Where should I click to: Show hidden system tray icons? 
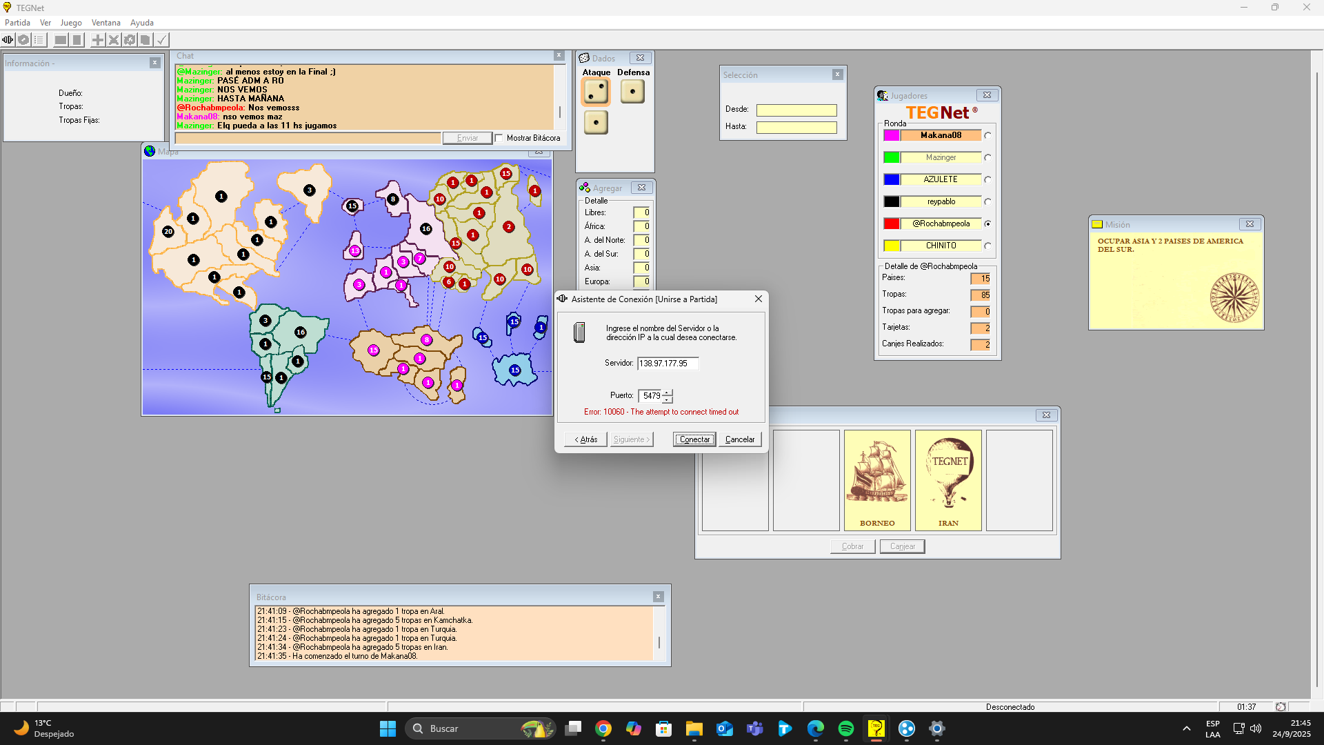point(1186,728)
